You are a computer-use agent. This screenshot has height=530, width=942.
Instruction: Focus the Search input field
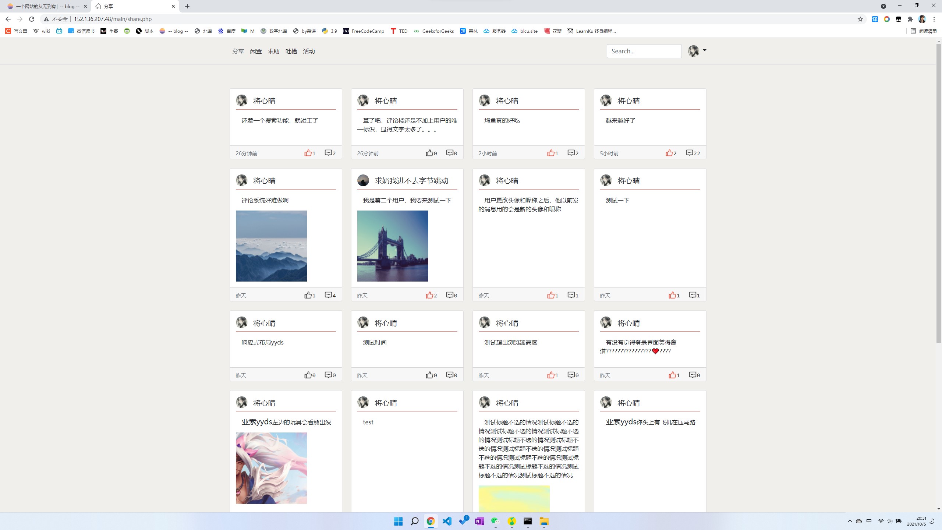pos(644,51)
